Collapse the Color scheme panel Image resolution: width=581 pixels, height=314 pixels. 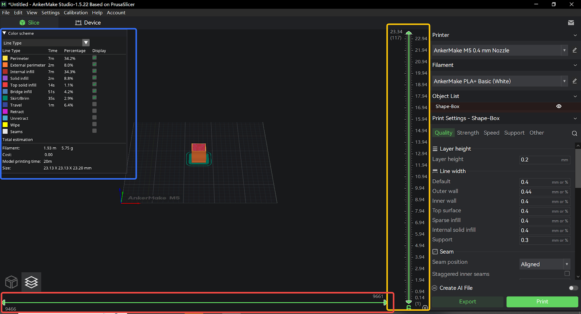click(4, 33)
